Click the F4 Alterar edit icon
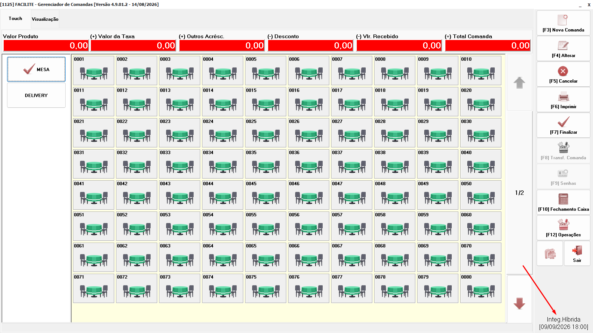The height and width of the screenshot is (333, 593). point(563,46)
